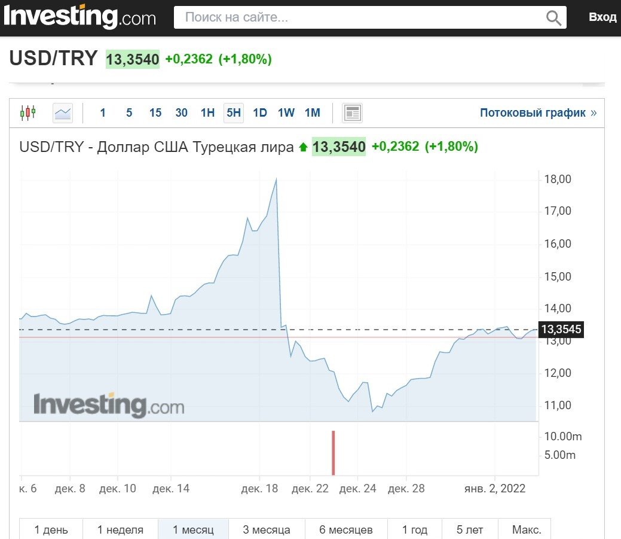Choose the 15-minute interval
621x539 pixels.
[155, 112]
